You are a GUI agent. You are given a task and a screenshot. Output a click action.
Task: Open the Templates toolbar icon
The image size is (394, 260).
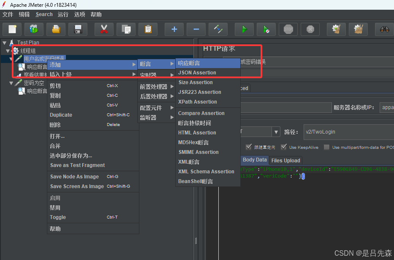click(x=34, y=29)
